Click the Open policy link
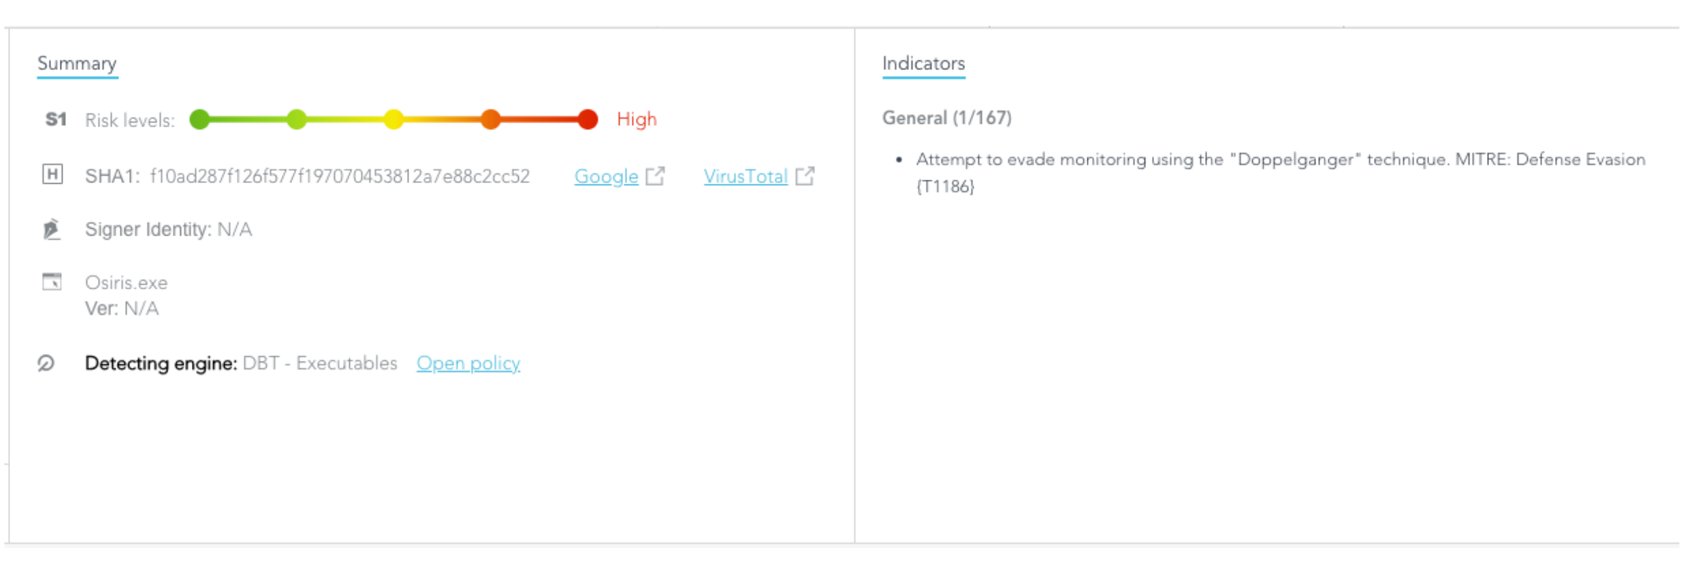The height and width of the screenshot is (564, 1701). click(x=468, y=363)
